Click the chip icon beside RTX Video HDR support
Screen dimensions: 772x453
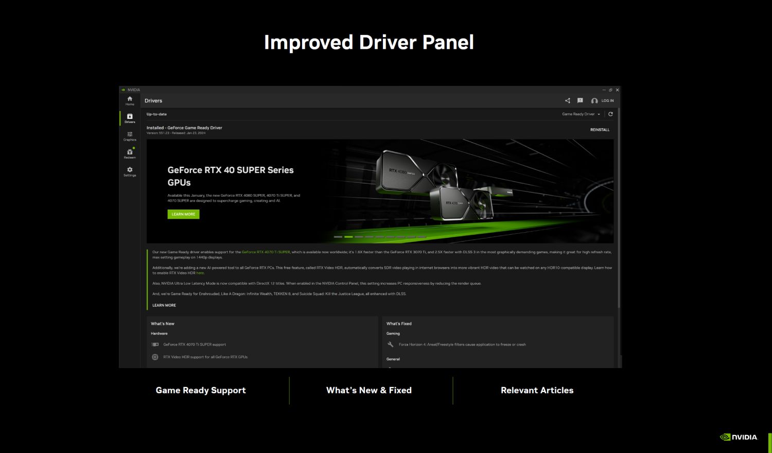(x=155, y=357)
